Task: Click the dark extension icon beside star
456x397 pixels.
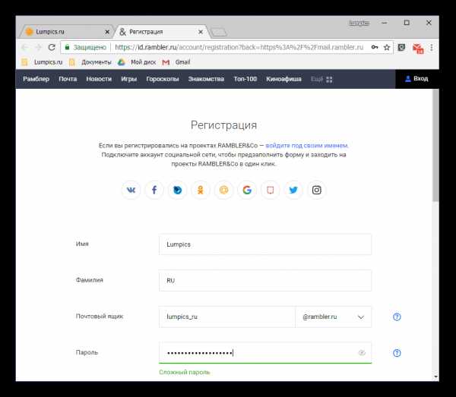Action: pos(401,47)
